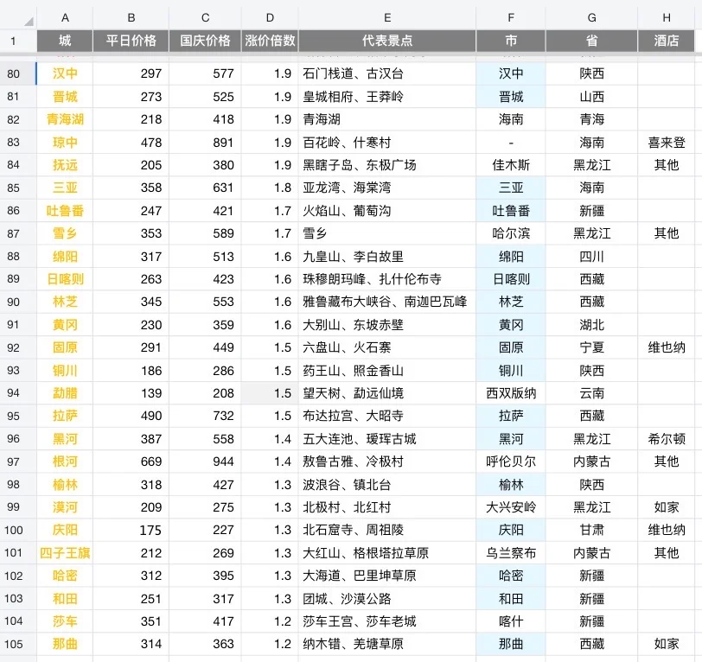Viewport: 702px width, 662px height.
Task: Click the 吐鲁番 cell in column A
Action: [x=65, y=211]
